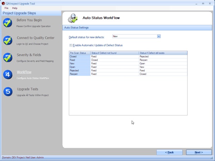
Task: Click the Default status field showing New
Action: 136,36
